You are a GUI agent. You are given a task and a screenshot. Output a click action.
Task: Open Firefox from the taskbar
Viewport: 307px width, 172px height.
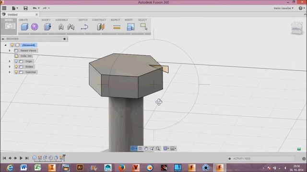coord(122,168)
